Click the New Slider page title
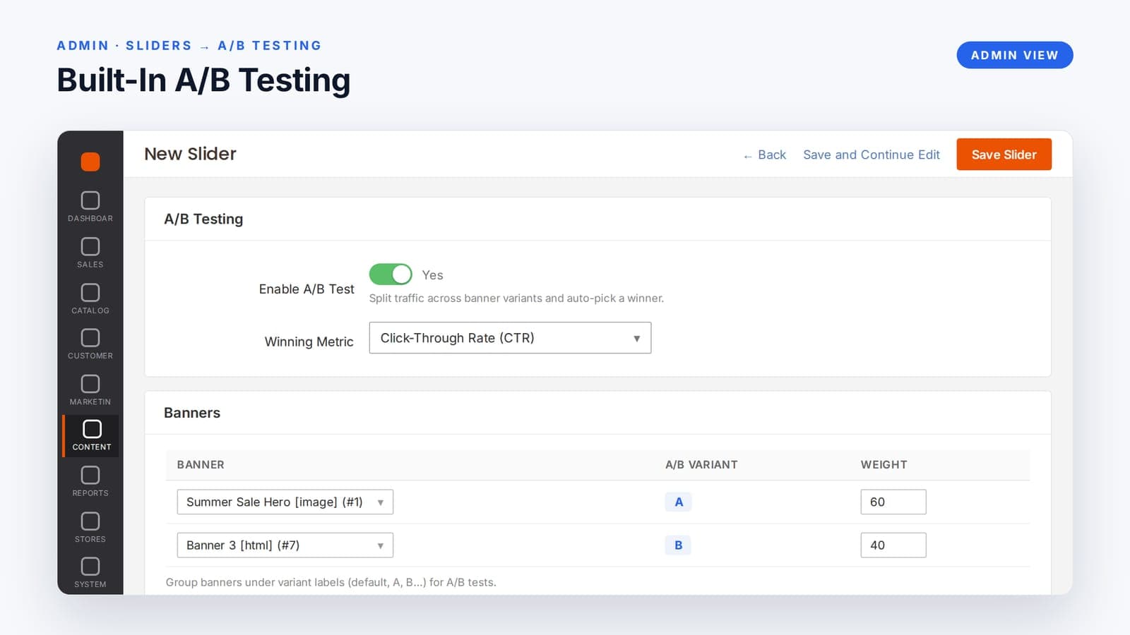 [190, 154]
